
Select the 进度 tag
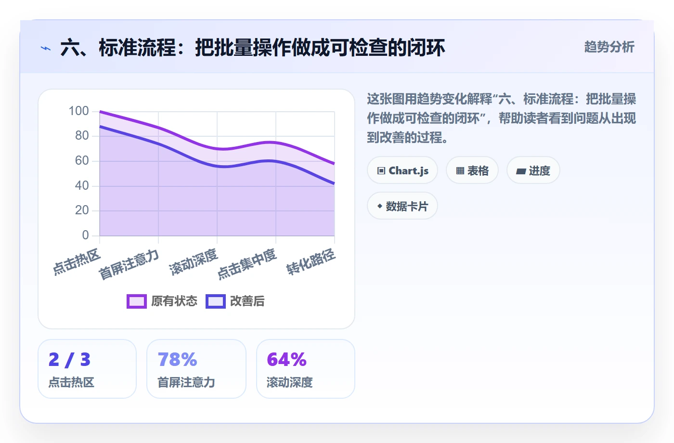[533, 170]
